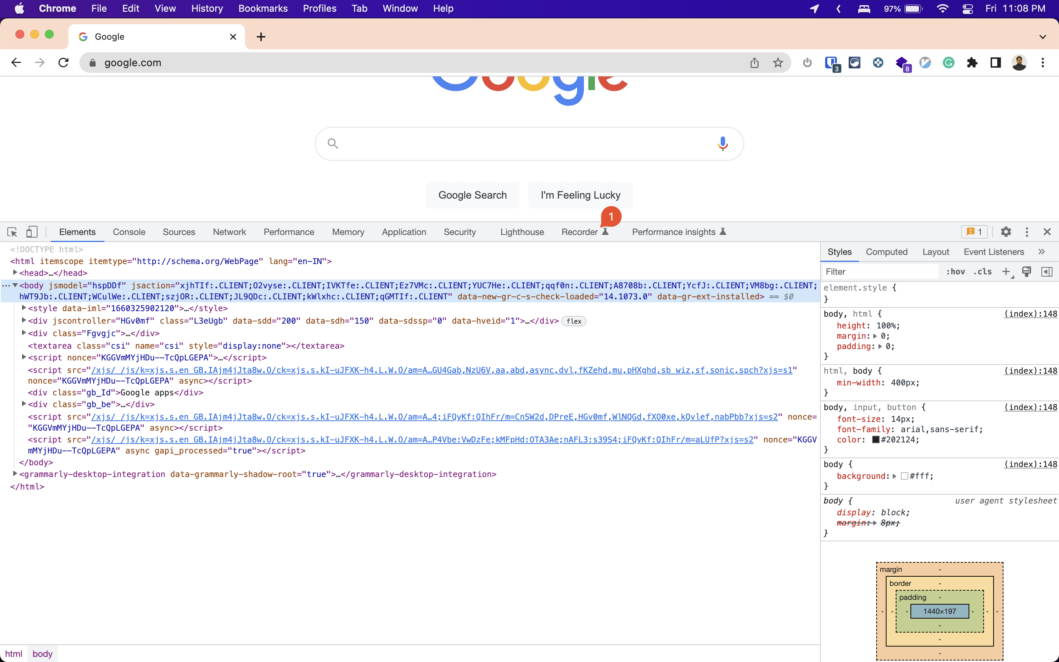Toggle computed styles sidebar icon
The height and width of the screenshot is (662, 1059).
pos(1047,271)
